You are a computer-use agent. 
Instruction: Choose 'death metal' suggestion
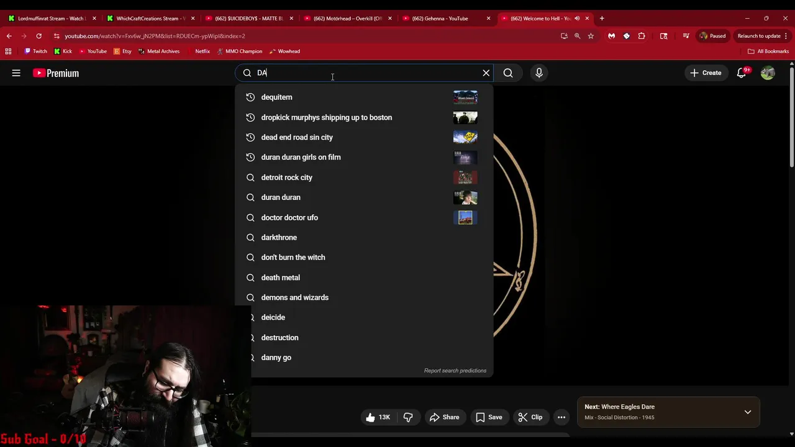tap(364, 278)
